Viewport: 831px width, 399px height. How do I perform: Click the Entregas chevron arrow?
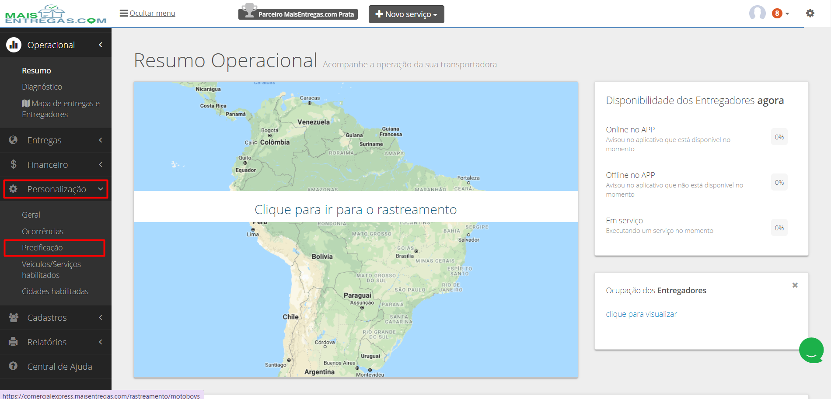[101, 140]
